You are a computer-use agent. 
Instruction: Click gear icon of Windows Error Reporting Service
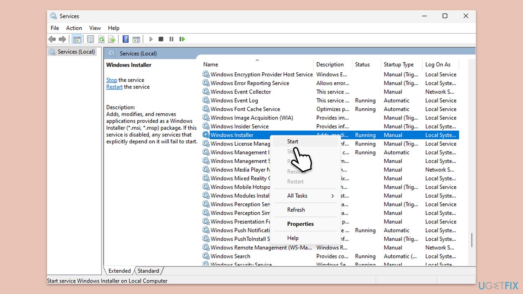pyautogui.click(x=206, y=83)
